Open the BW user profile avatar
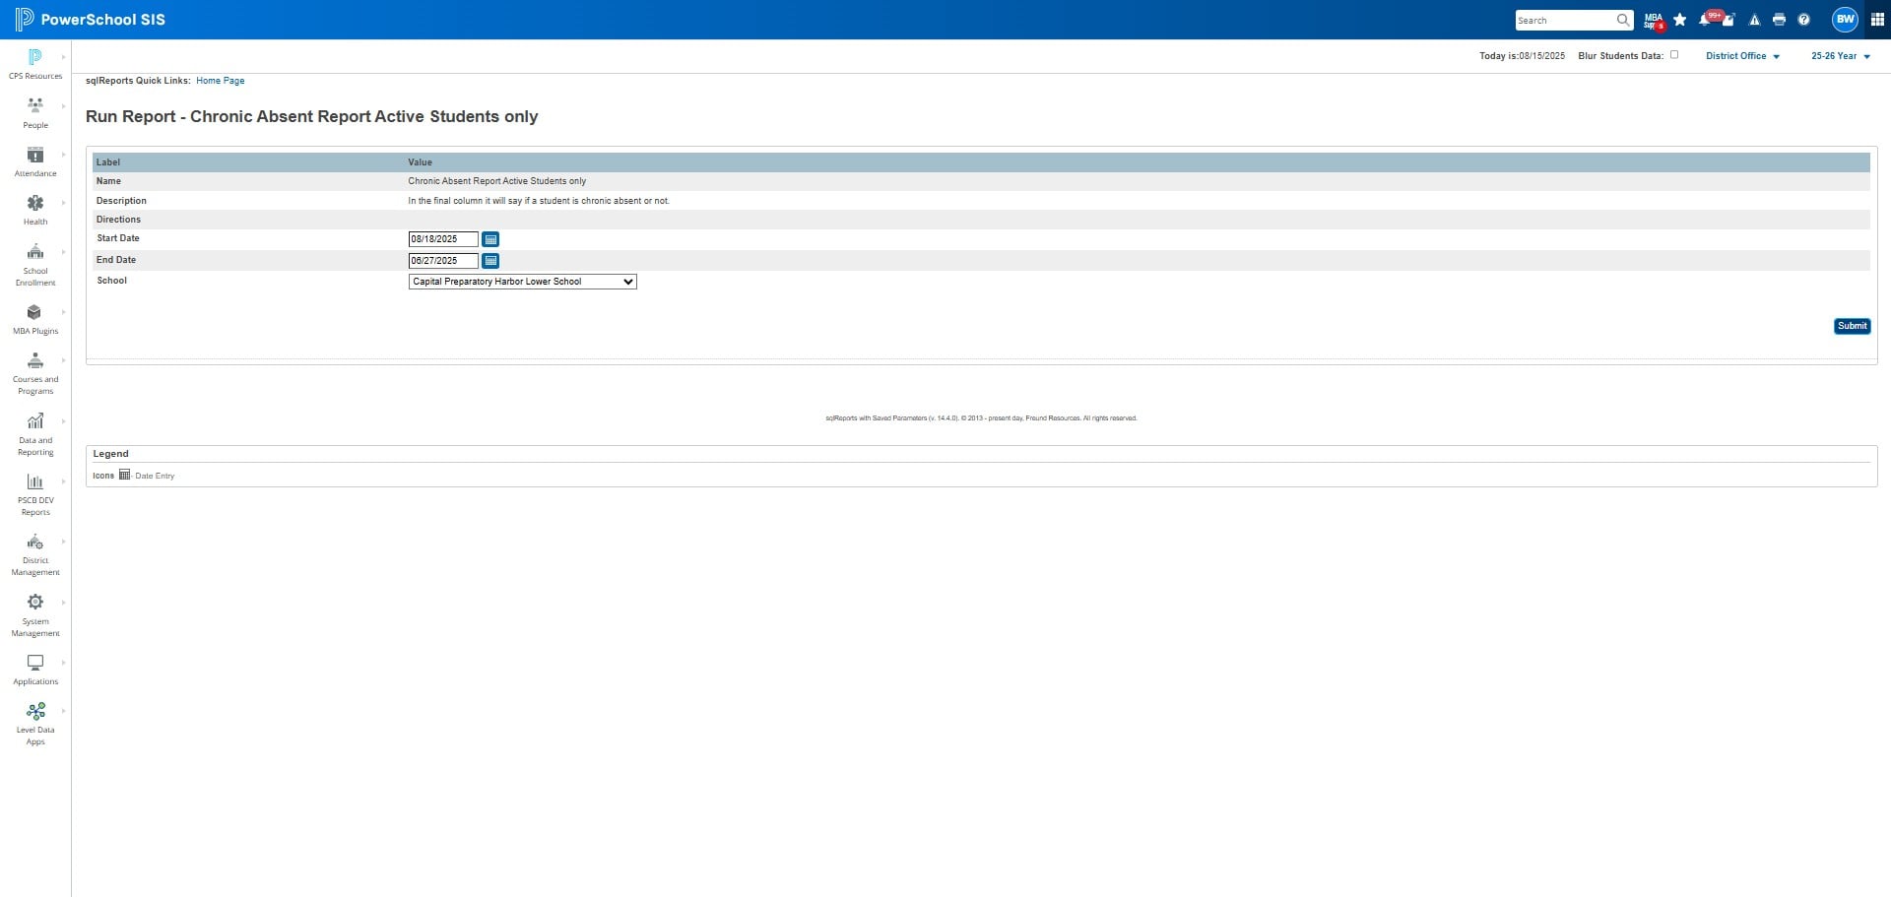1891x897 pixels. click(x=1845, y=19)
